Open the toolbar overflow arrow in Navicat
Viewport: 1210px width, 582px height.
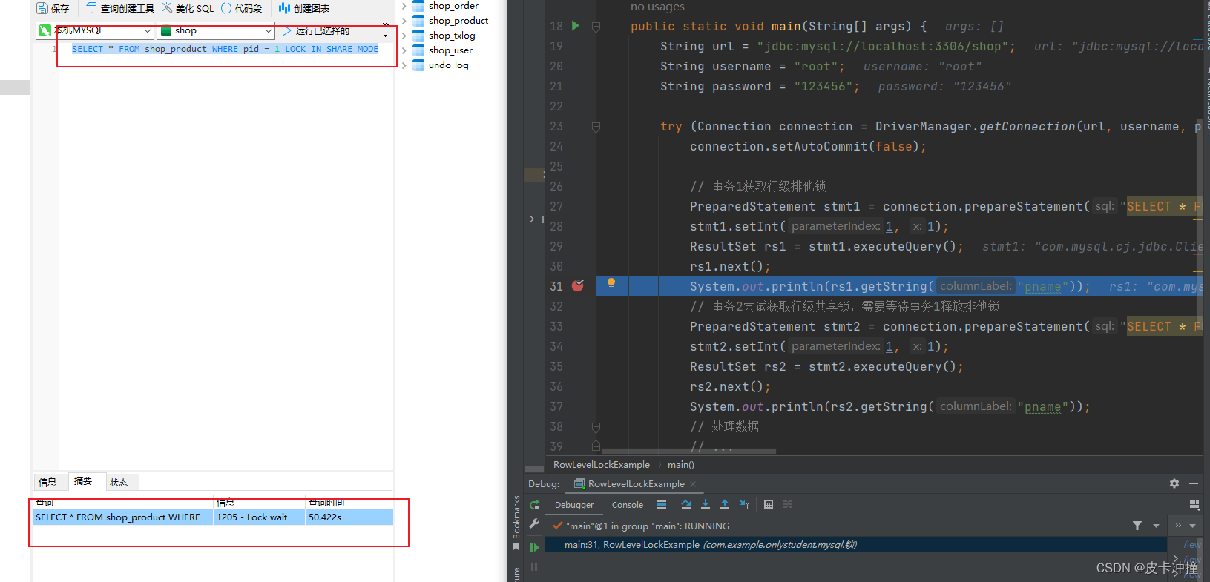pyautogui.click(x=385, y=36)
